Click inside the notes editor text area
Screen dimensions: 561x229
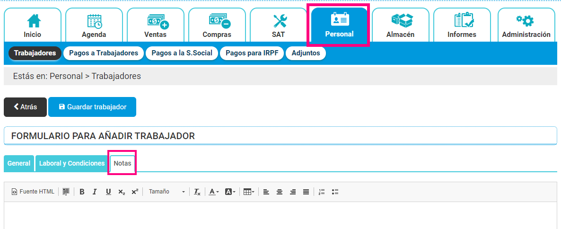[x=280, y=215]
